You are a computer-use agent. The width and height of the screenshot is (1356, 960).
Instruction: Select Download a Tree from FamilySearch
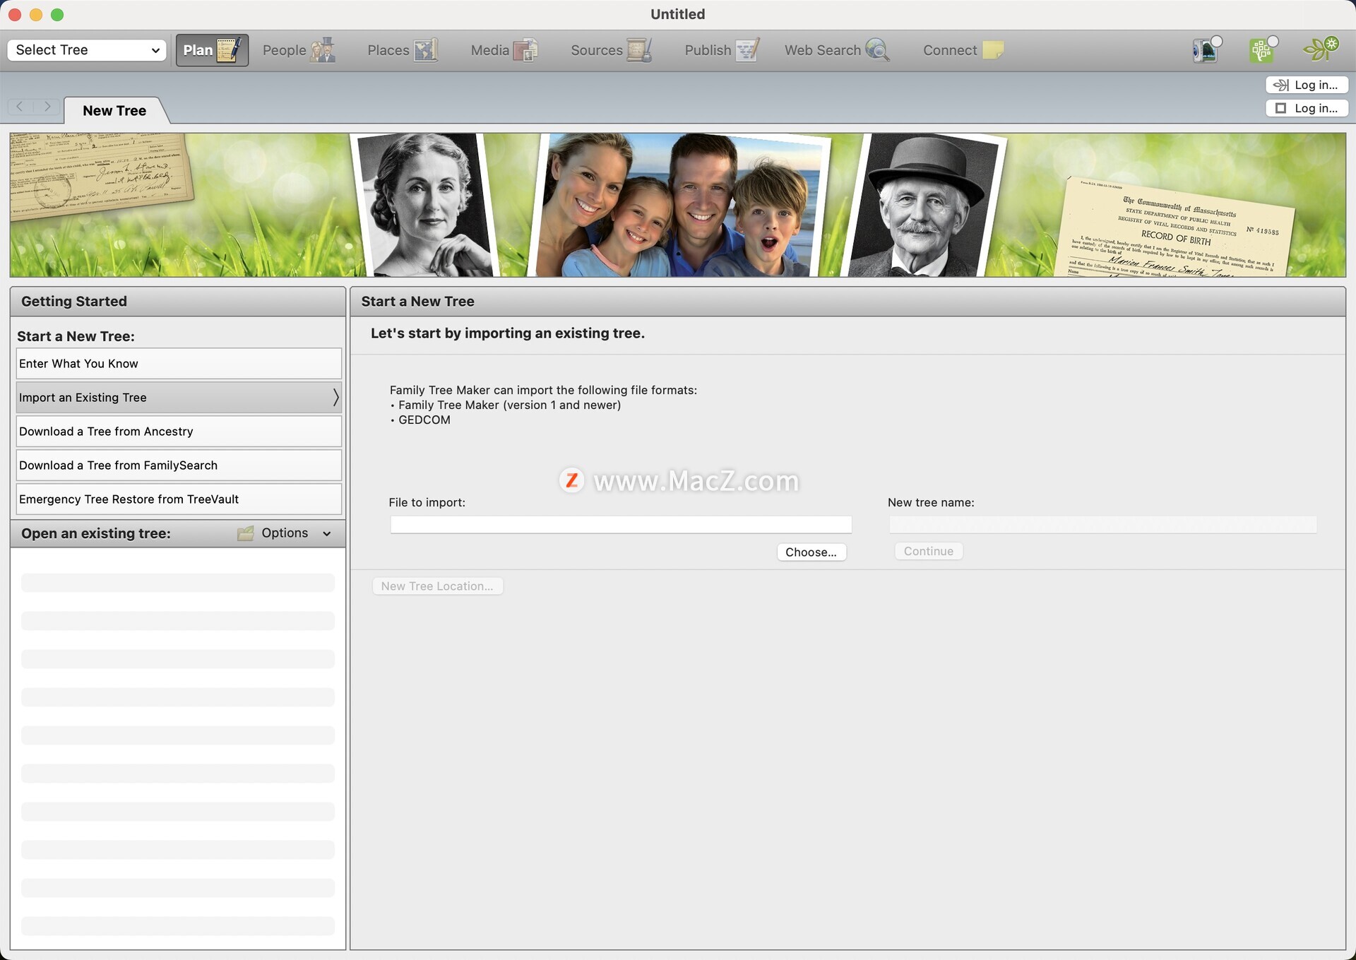click(179, 466)
